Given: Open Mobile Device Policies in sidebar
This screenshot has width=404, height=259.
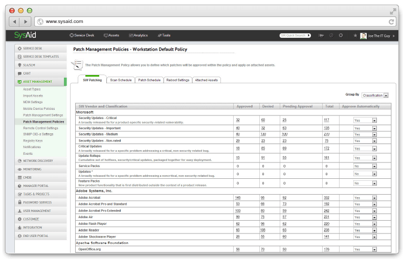Looking at the screenshot, I should click(39, 109).
